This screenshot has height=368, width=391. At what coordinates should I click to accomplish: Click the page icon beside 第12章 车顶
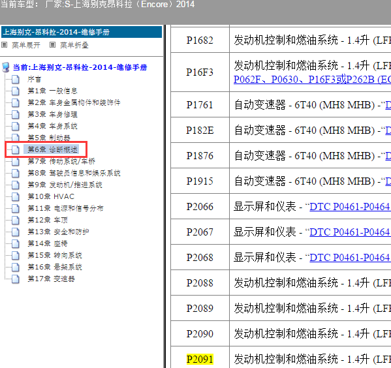pyautogui.click(x=16, y=220)
